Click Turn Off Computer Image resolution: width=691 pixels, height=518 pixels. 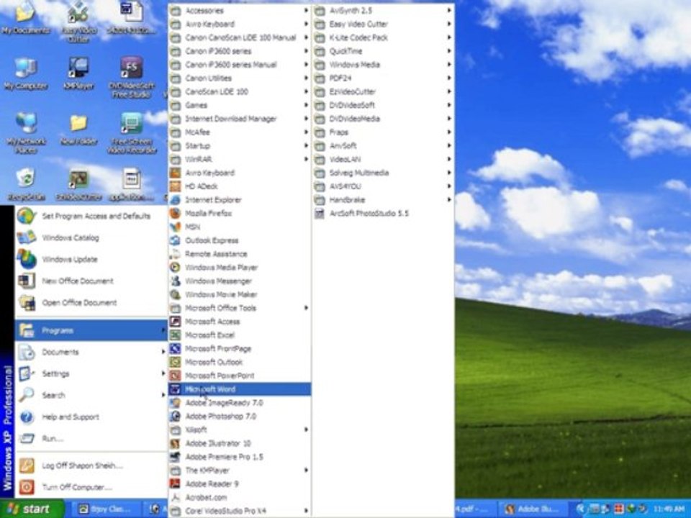(x=91, y=487)
